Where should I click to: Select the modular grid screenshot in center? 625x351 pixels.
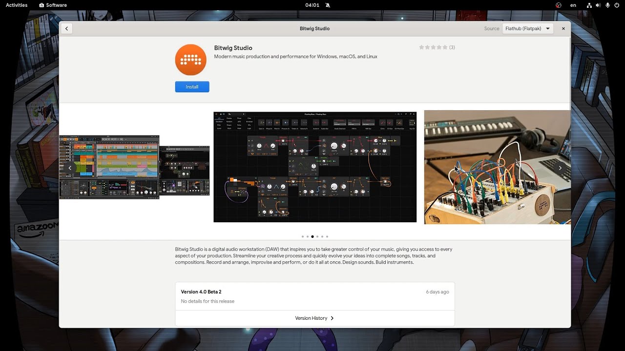coord(315,167)
